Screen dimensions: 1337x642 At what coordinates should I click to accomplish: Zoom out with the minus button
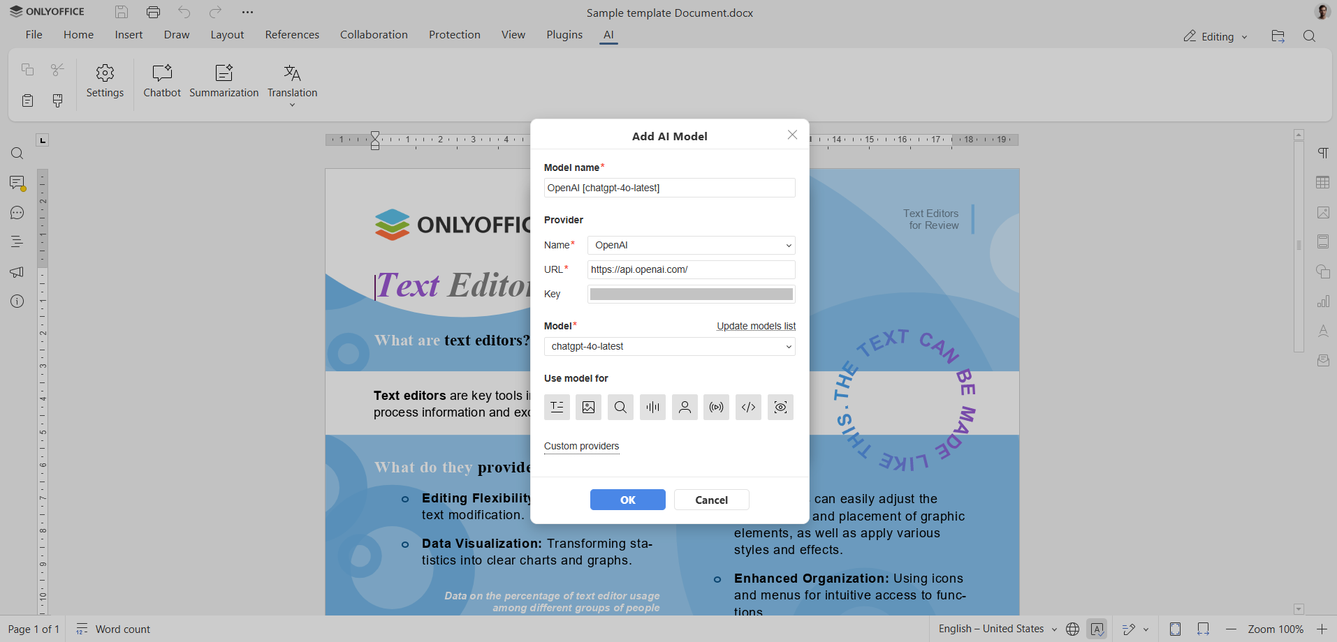(1232, 629)
